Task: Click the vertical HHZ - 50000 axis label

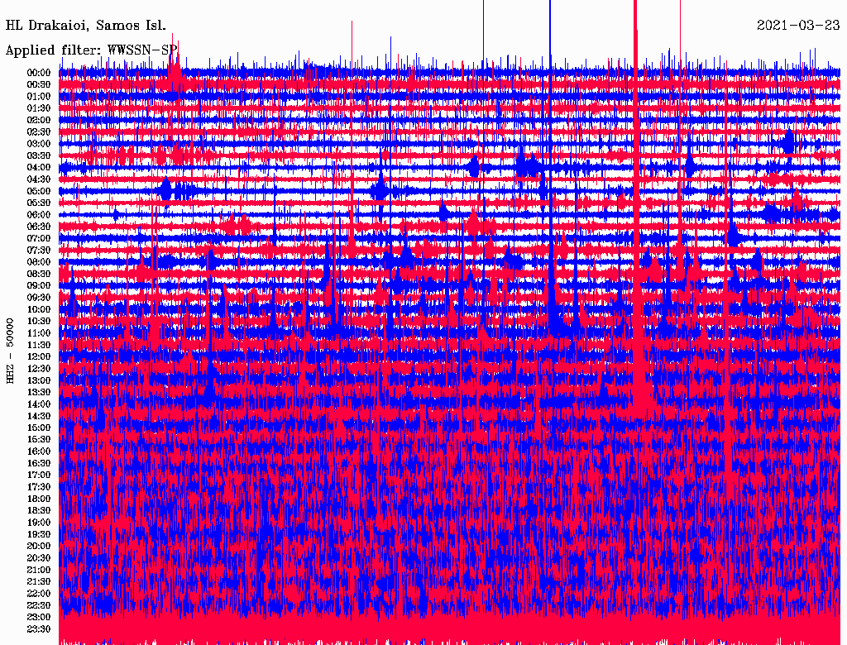Action: (x=11, y=350)
